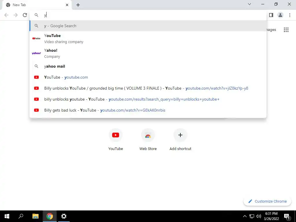Open File Explorer from the taskbar

point(35,216)
